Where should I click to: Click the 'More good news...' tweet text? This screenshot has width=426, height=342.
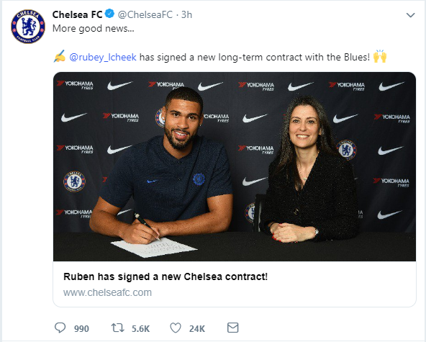click(94, 28)
